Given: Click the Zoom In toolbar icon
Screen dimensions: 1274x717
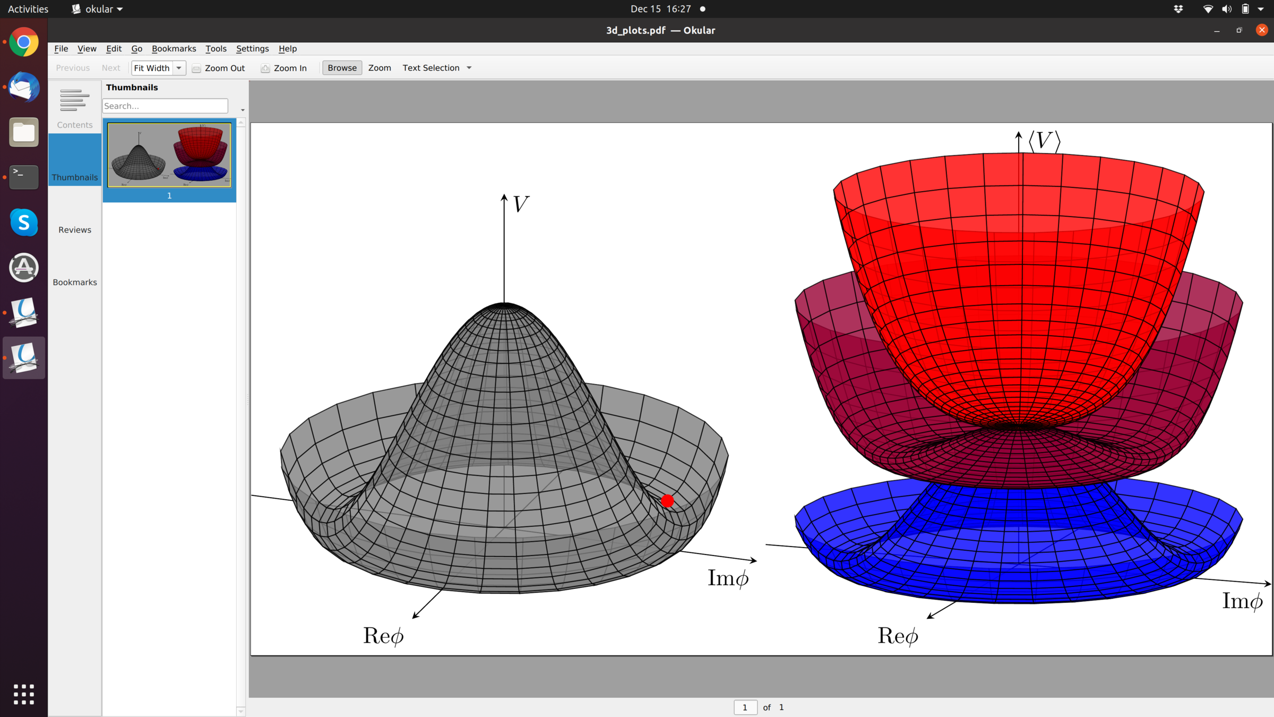Looking at the screenshot, I should [x=265, y=69].
